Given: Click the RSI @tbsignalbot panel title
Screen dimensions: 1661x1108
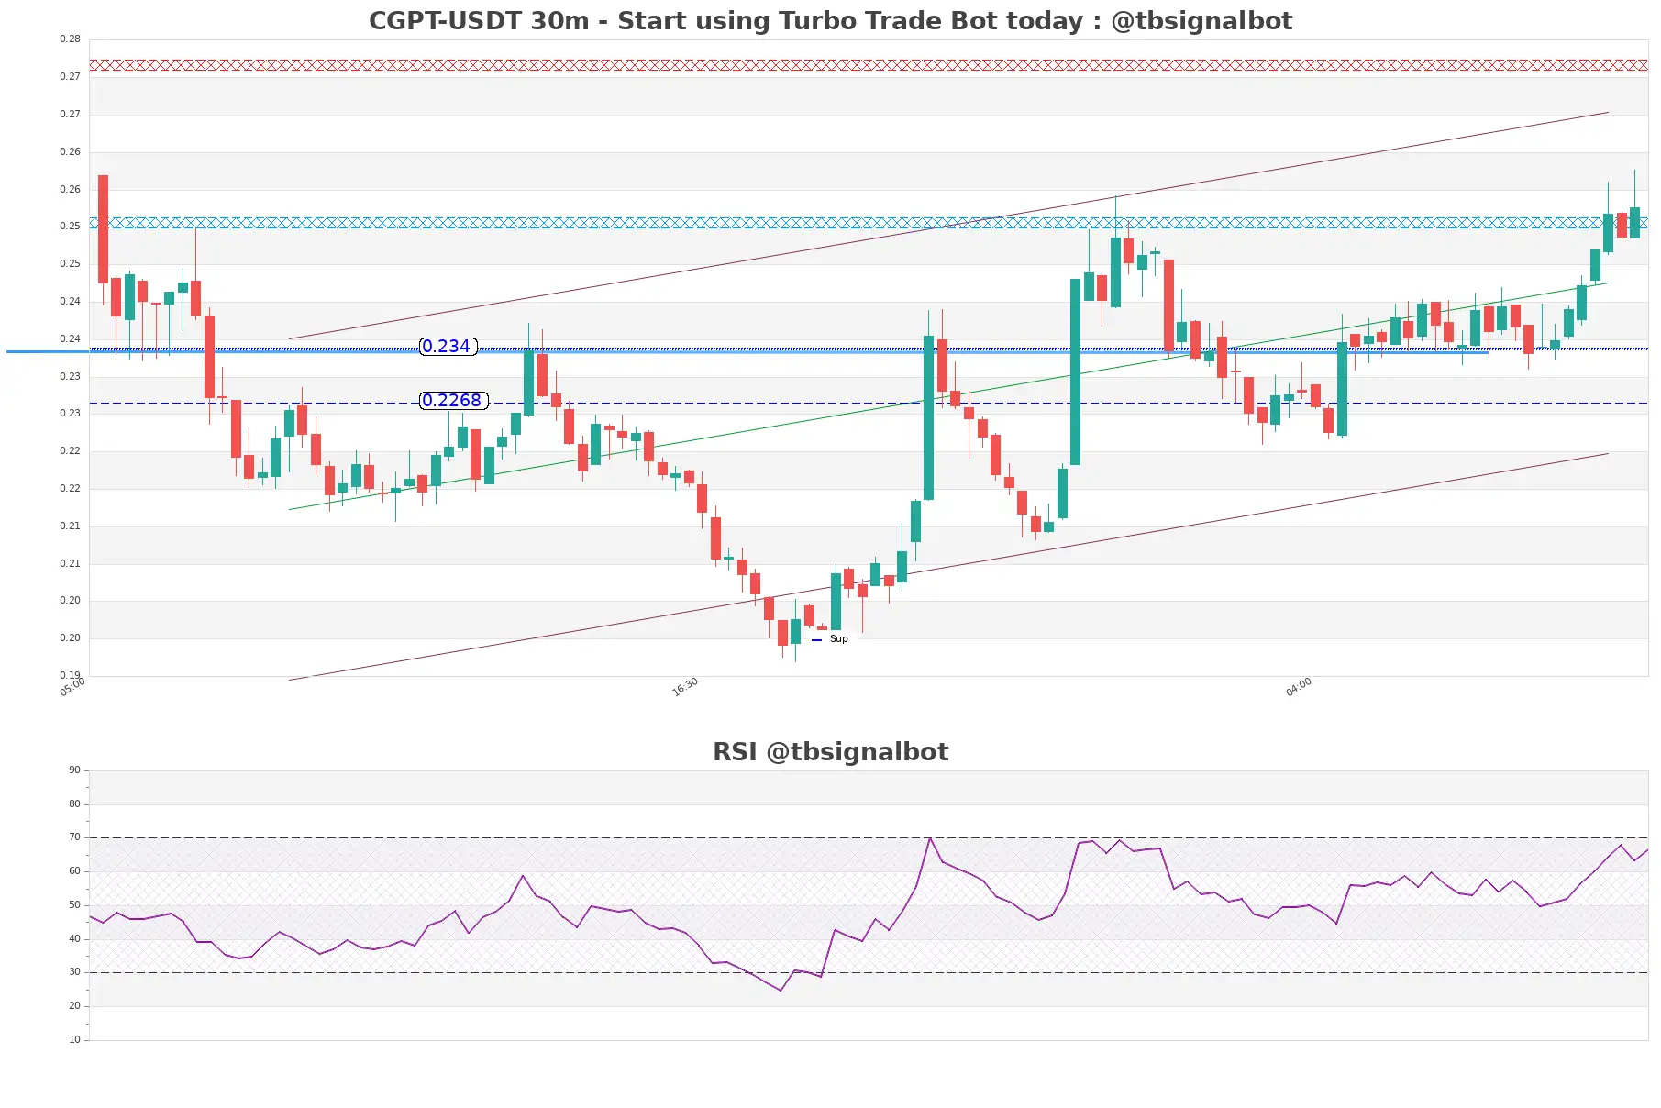Looking at the screenshot, I should click(x=830, y=751).
